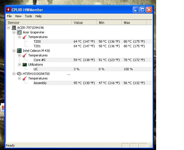184x150 pixels.
Task: Open the Help menu
Action: click(38, 16)
